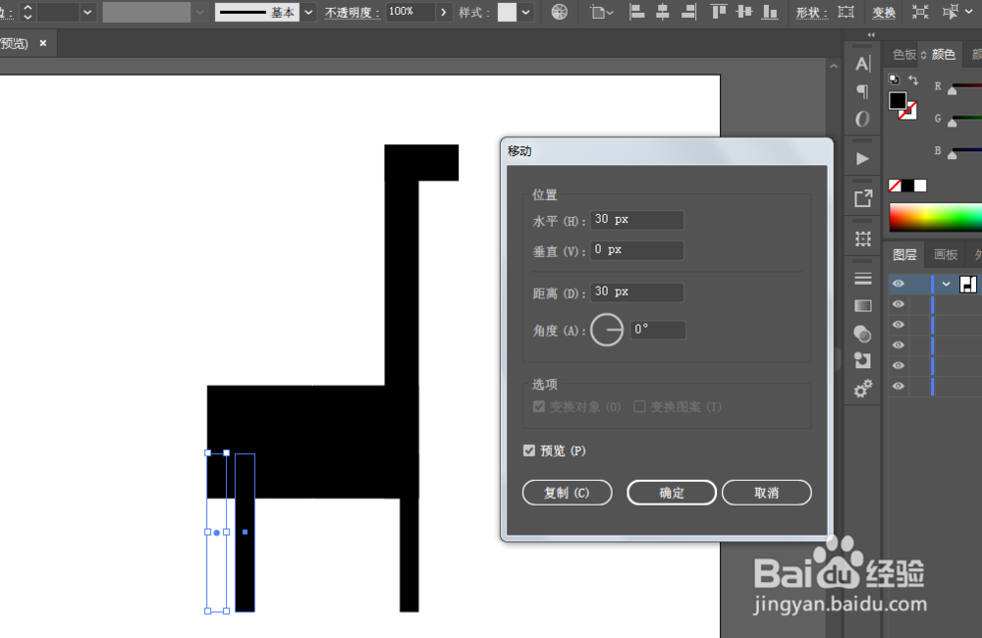982x638 pixels.
Task: Open the Artboards panel icon in dock
Action: pyautogui.click(x=863, y=239)
